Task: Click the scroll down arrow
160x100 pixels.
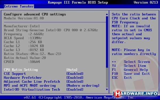Action: [107, 90]
